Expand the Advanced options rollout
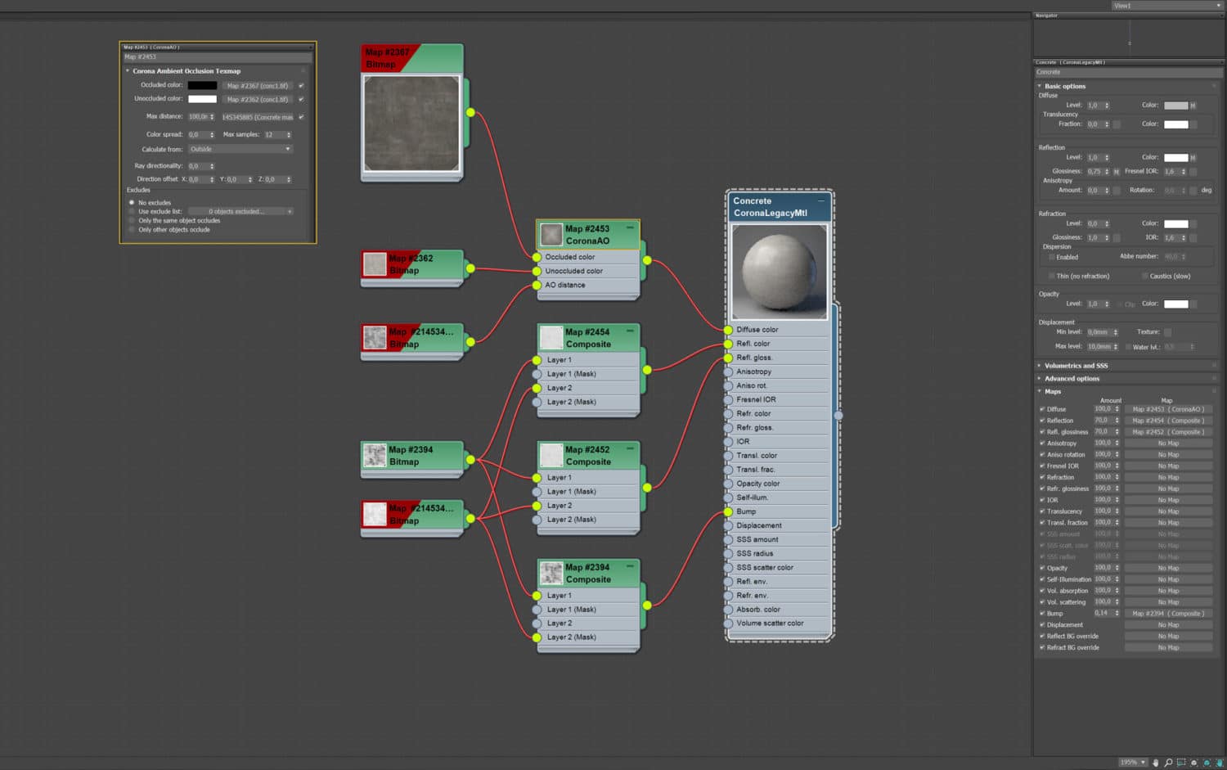The image size is (1227, 770). (1072, 379)
